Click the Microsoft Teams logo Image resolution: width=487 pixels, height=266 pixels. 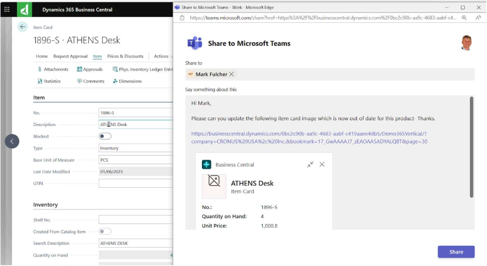(195, 43)
